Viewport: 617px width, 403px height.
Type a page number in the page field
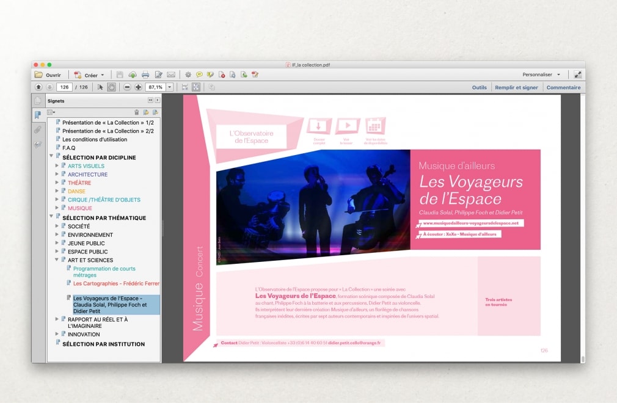coord(64,87)
